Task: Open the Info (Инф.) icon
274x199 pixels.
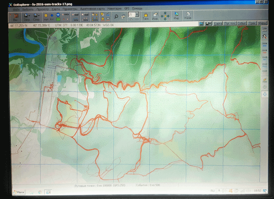Action: 155,16
